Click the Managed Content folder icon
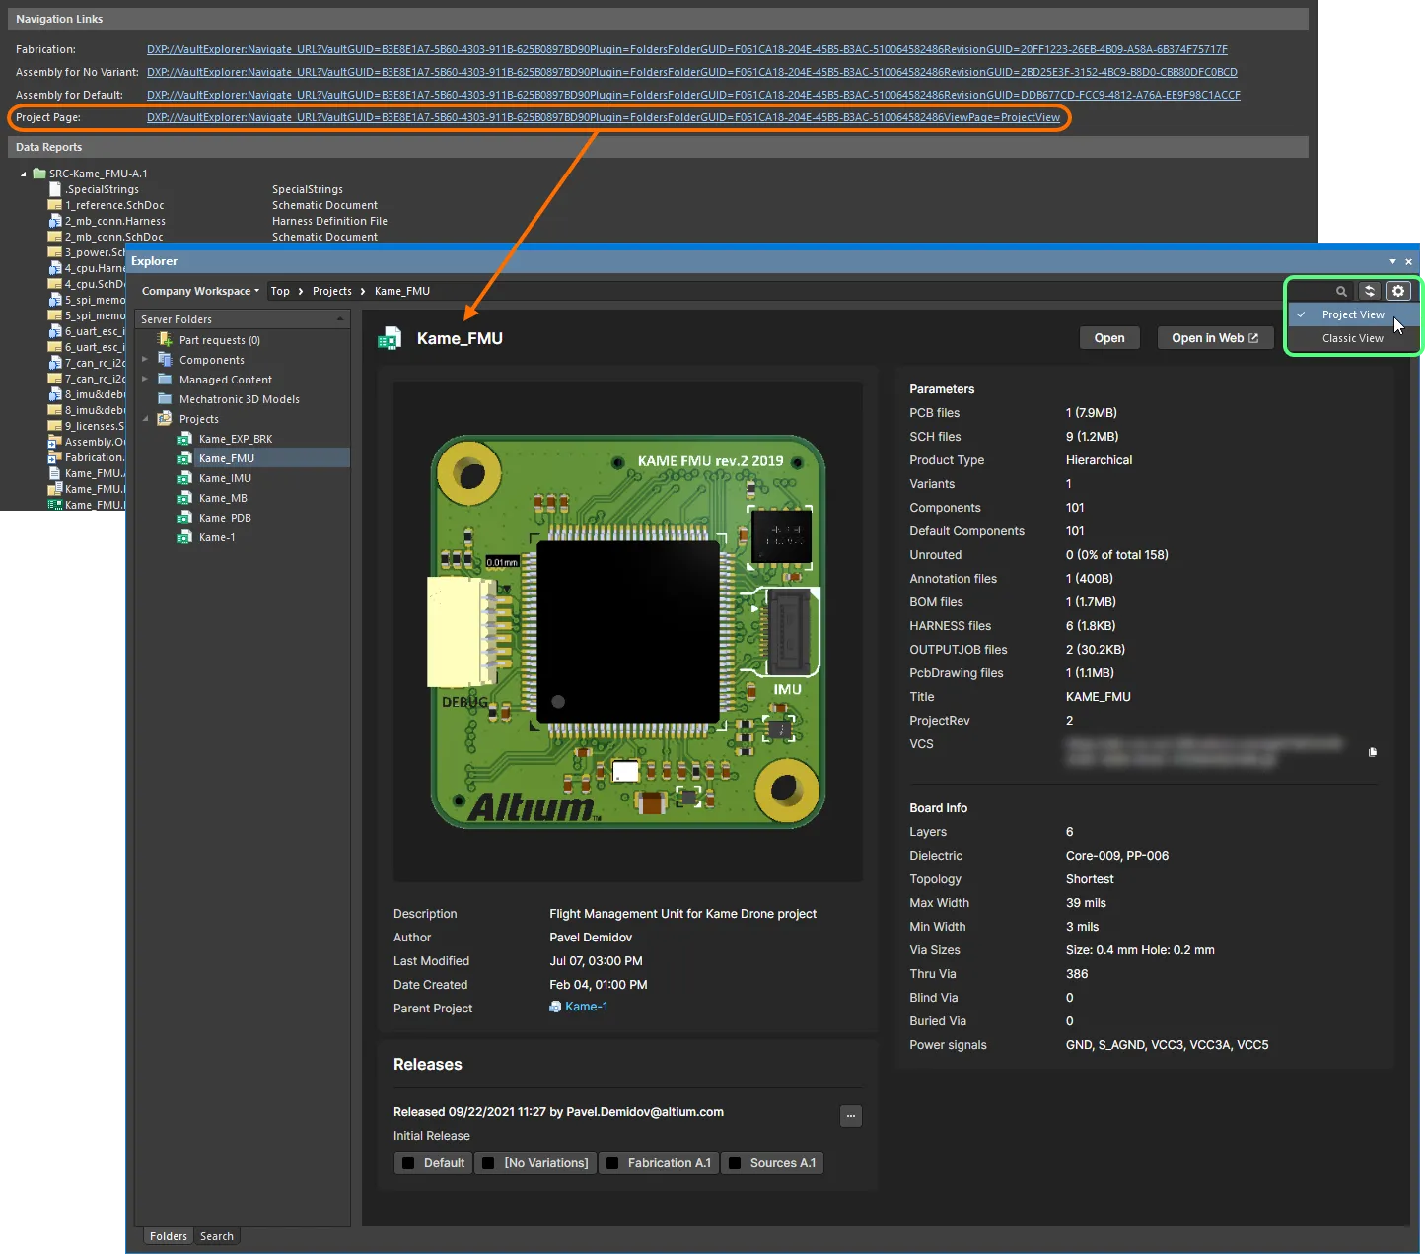Screen dimensions: 1425x1254 pyautogui.click(x=165, y=380)
